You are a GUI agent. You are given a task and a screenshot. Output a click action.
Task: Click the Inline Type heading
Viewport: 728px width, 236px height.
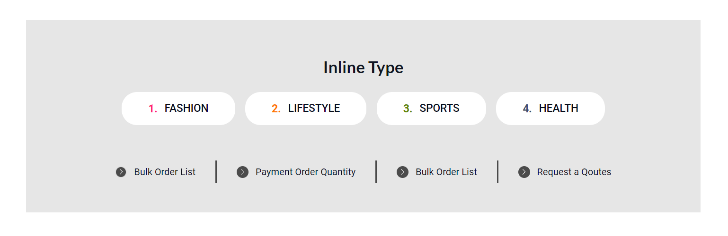coord(363,68)
